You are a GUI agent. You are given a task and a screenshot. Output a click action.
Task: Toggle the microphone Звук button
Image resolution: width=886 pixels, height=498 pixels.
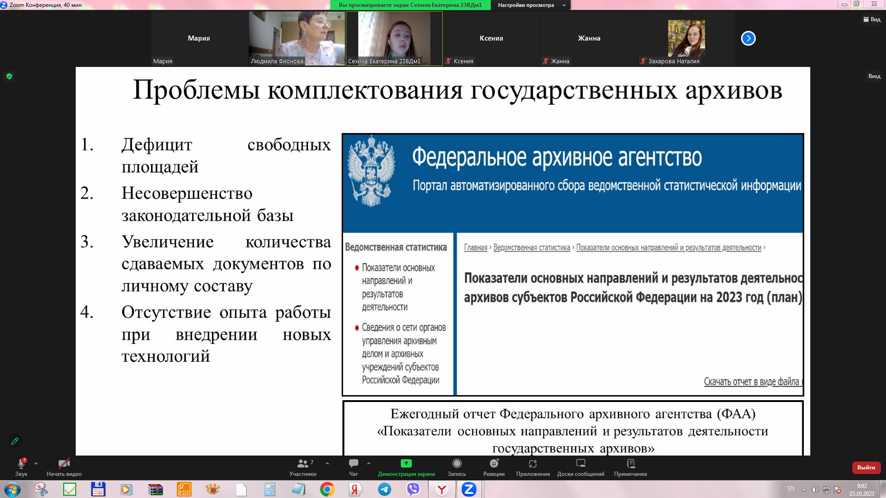click(21, 467)
